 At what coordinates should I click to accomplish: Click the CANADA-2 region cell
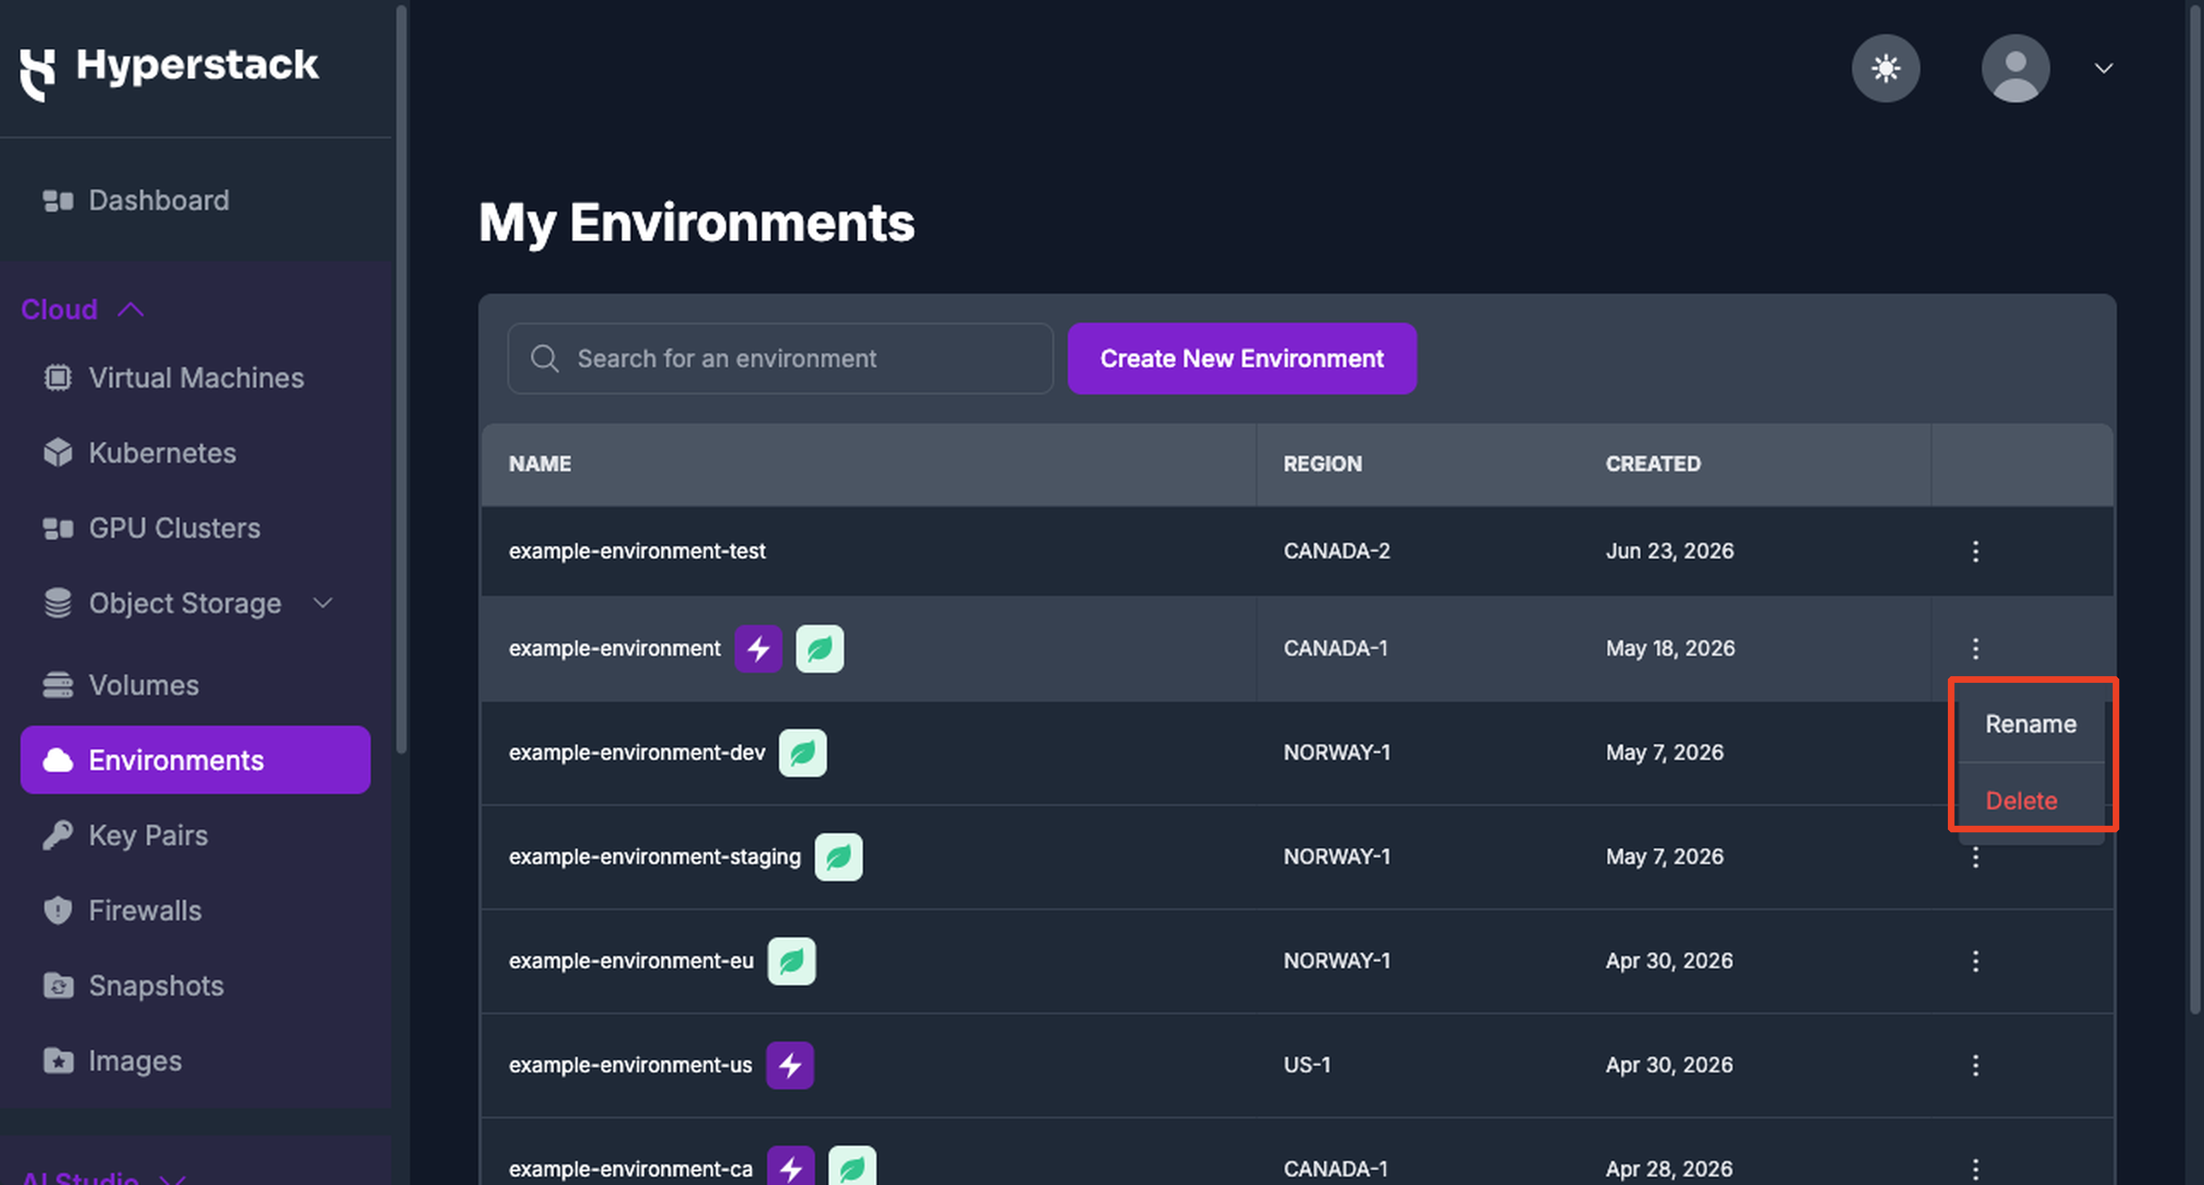point(1336,551)
